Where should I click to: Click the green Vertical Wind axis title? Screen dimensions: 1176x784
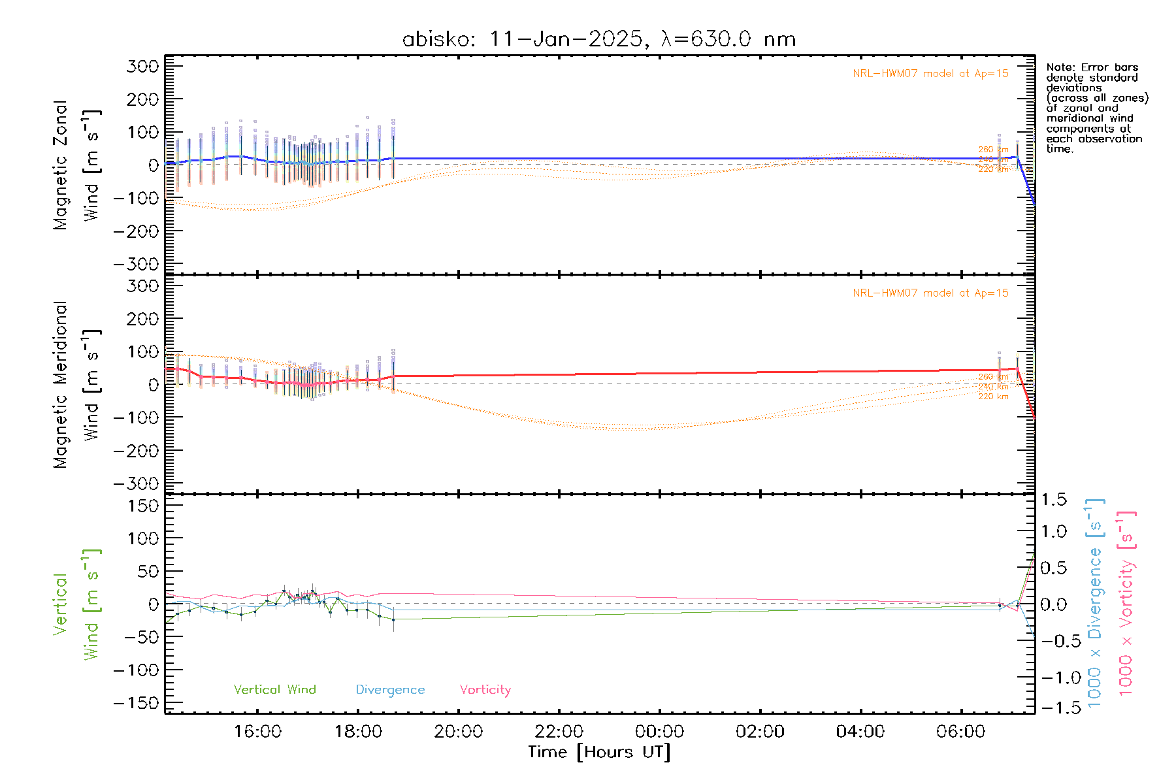pyautogui.click(x=75, y=604)
